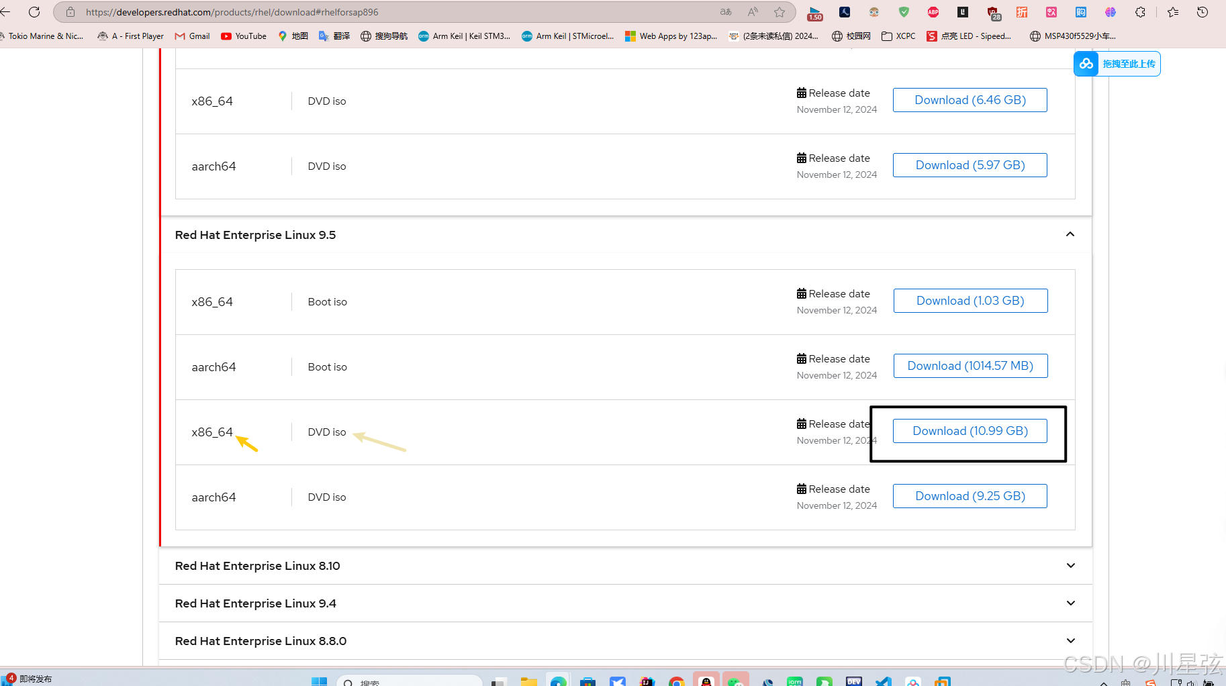The image size is (1226, 686).
Task: Open the (2条未读私信) 2024... bookmark
Action: [x=774, y=36]
